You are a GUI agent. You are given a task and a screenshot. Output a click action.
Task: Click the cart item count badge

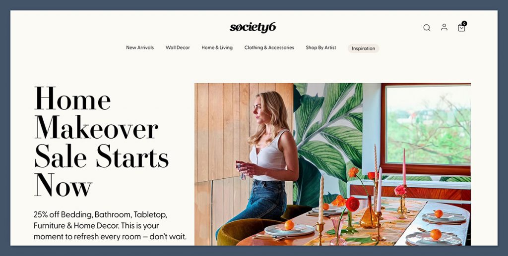coord(464,23)
